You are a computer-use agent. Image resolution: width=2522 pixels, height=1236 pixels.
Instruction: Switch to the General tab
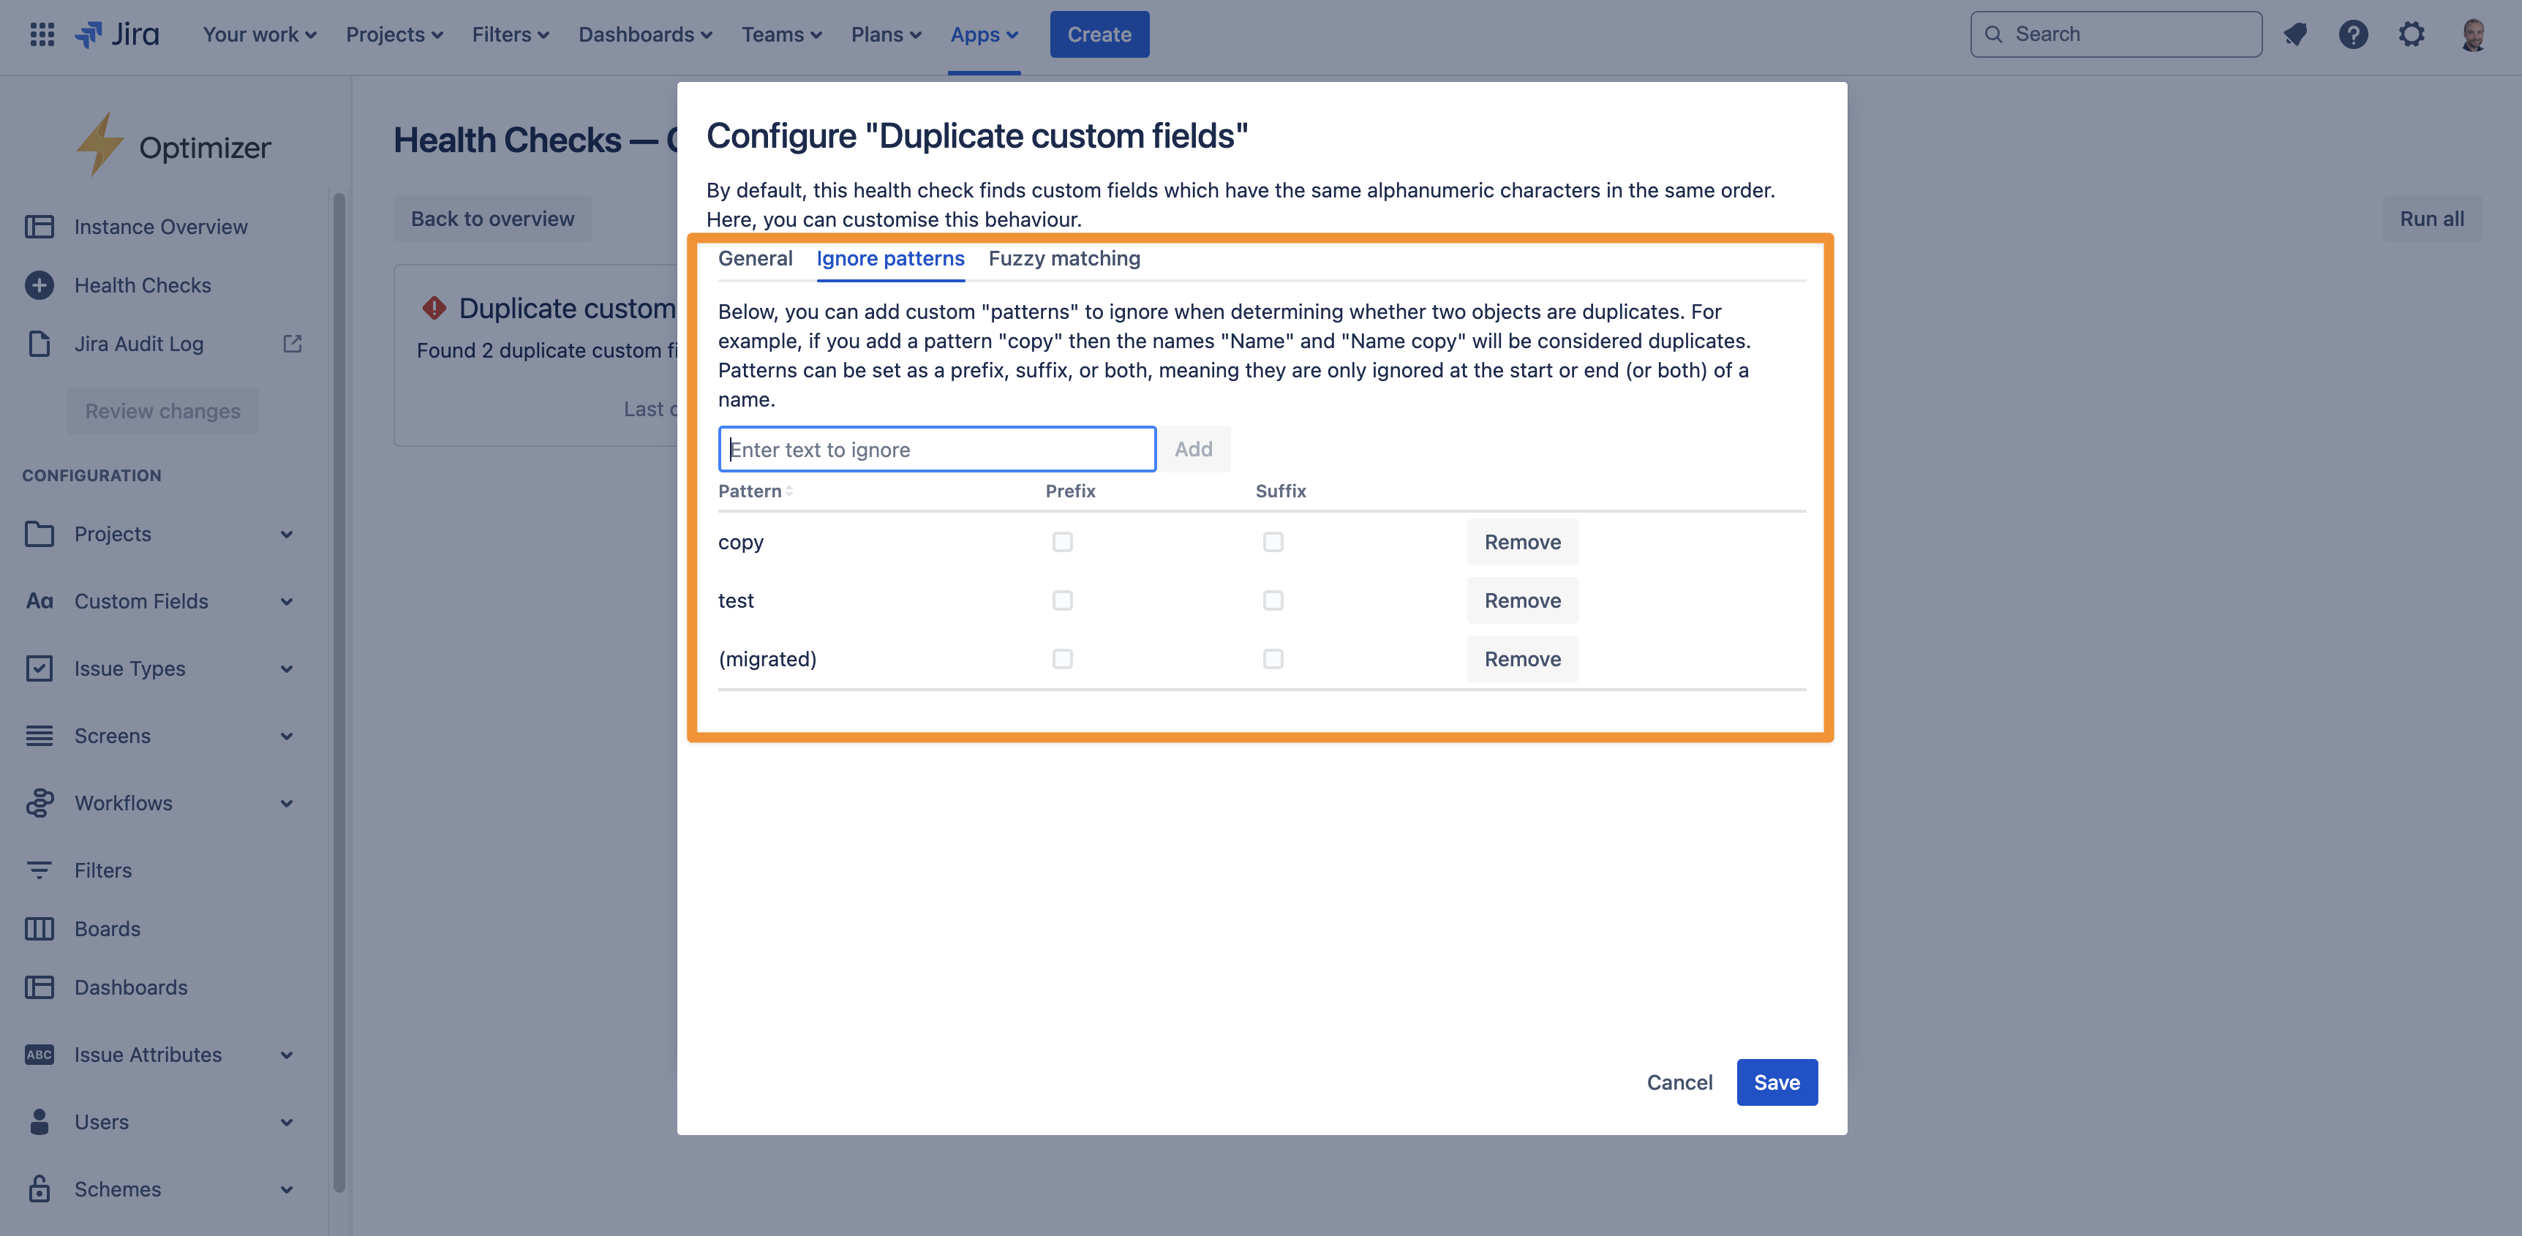755,258
